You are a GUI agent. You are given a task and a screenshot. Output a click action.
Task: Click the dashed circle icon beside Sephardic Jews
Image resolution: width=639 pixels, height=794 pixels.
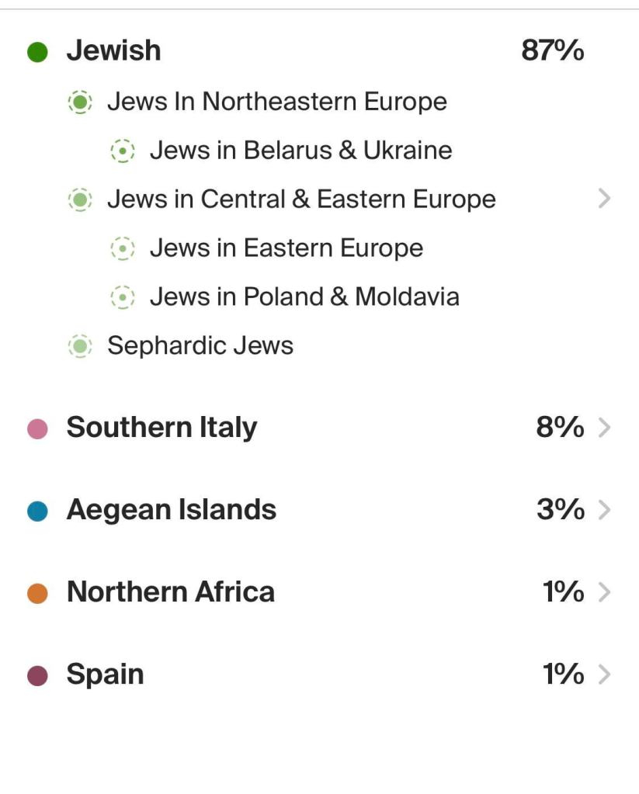pos(80,345)
